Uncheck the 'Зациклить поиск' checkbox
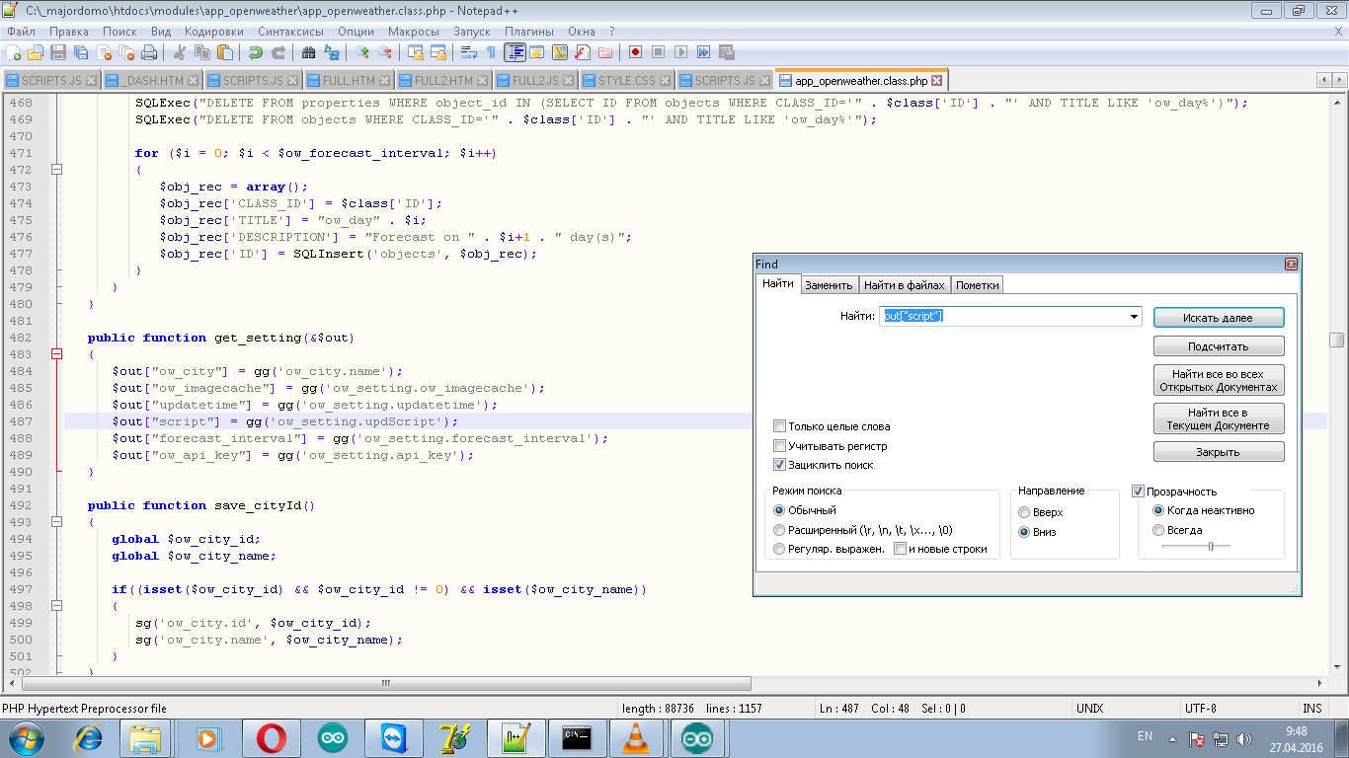The height and width of the screenshot is (758, 1349). click(780, 465)
